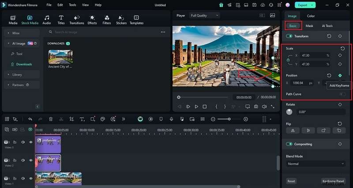Collapse the left sidebar panel arrow
353x188 pixels.
point(38,107)
